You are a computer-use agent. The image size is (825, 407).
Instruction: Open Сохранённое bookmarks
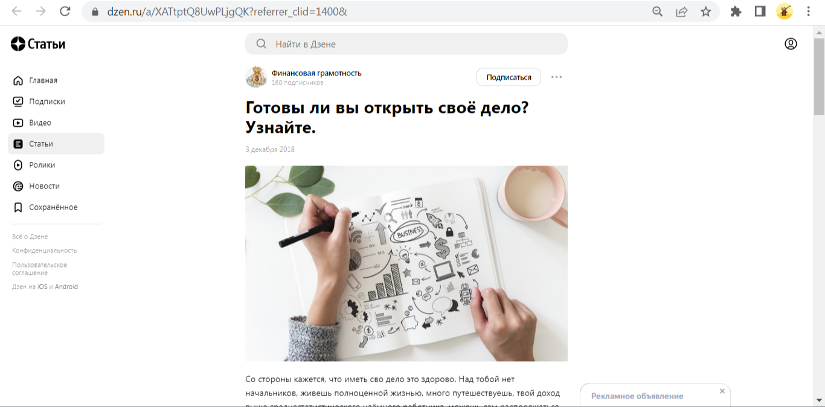click(x=53, y=207)
